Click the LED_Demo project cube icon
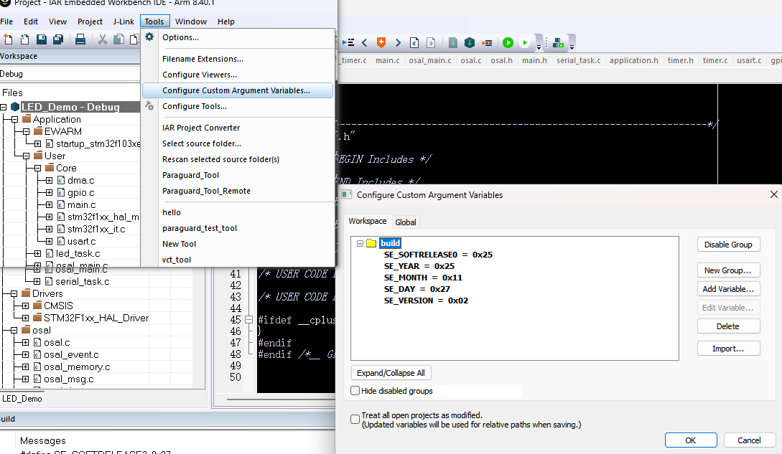 click(15, 107)
